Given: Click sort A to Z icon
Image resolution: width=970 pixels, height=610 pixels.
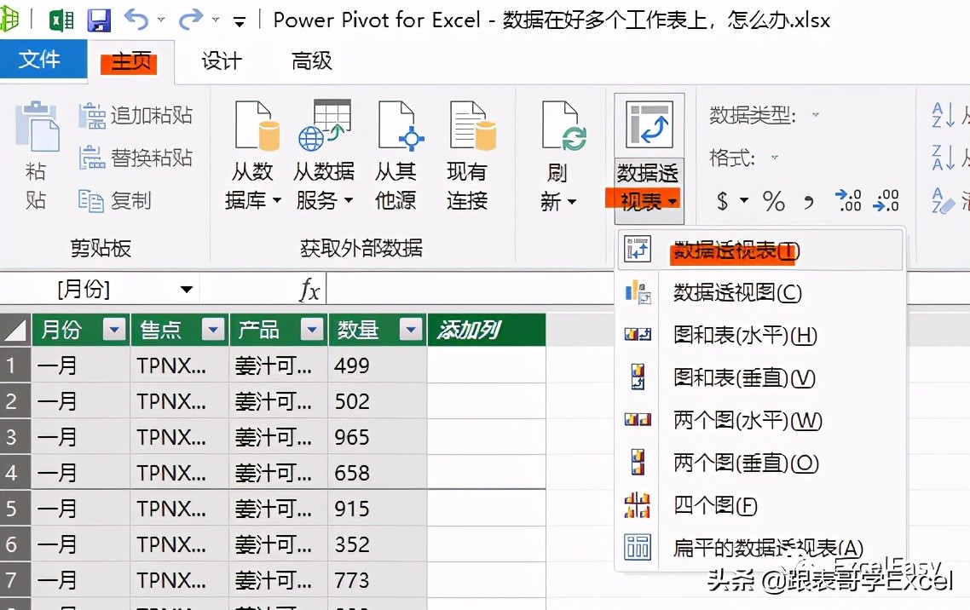Looking at the screenshot, I should 943,115.
